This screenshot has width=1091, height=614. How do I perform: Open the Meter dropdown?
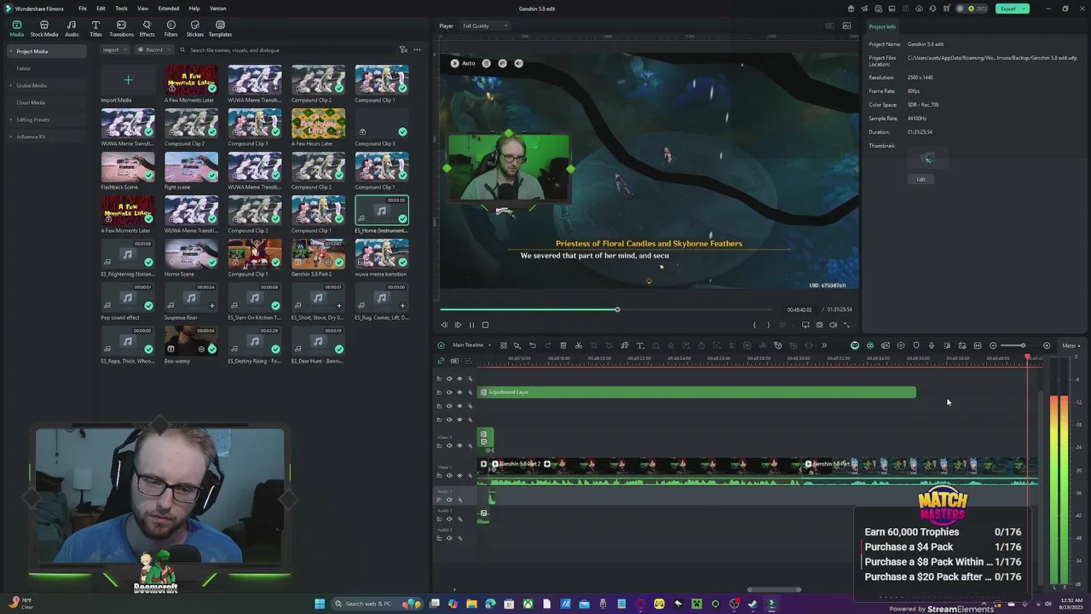(1071, 345)
